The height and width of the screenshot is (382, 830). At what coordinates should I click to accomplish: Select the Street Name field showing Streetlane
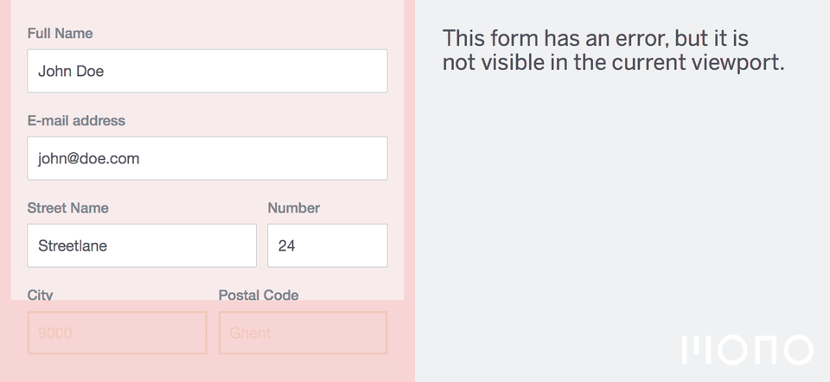142,245
